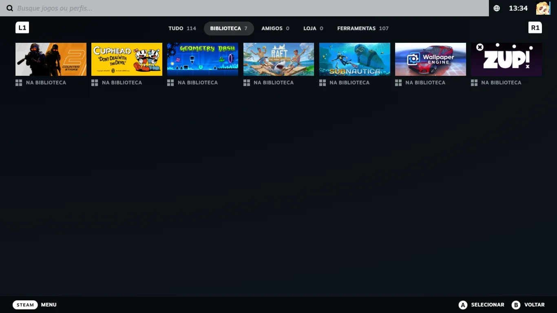
Task: Click 'NA BIBLIOTECA' label under Raft
Action: tap(274, 83)
